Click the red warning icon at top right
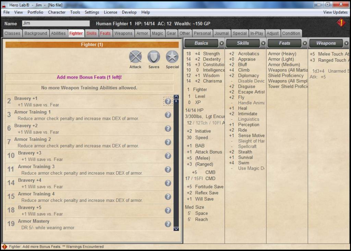The width and height of the screenshot is (351, 251). click(341, 23)
